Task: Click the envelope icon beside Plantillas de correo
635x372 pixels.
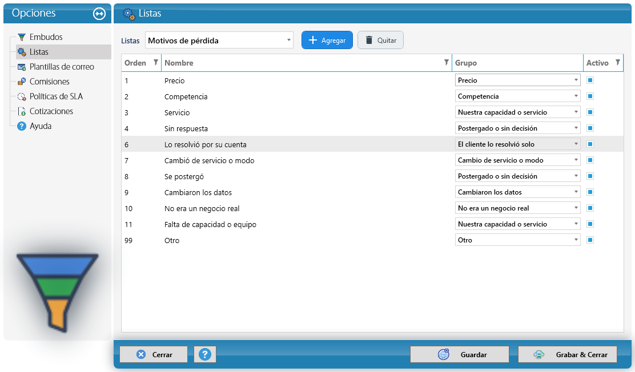Action: 22,67
